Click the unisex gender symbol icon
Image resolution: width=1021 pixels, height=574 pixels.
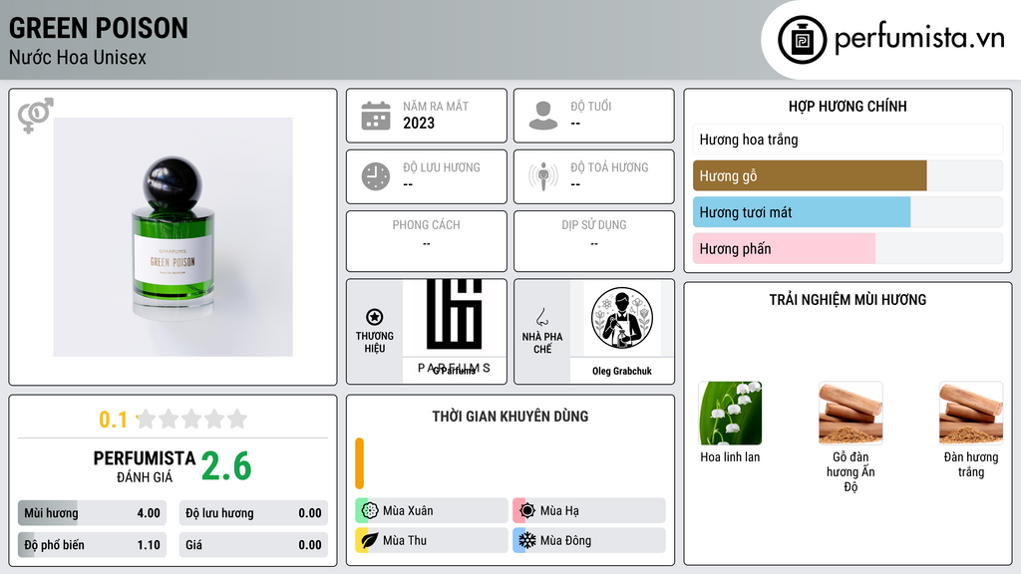point(36,116)
